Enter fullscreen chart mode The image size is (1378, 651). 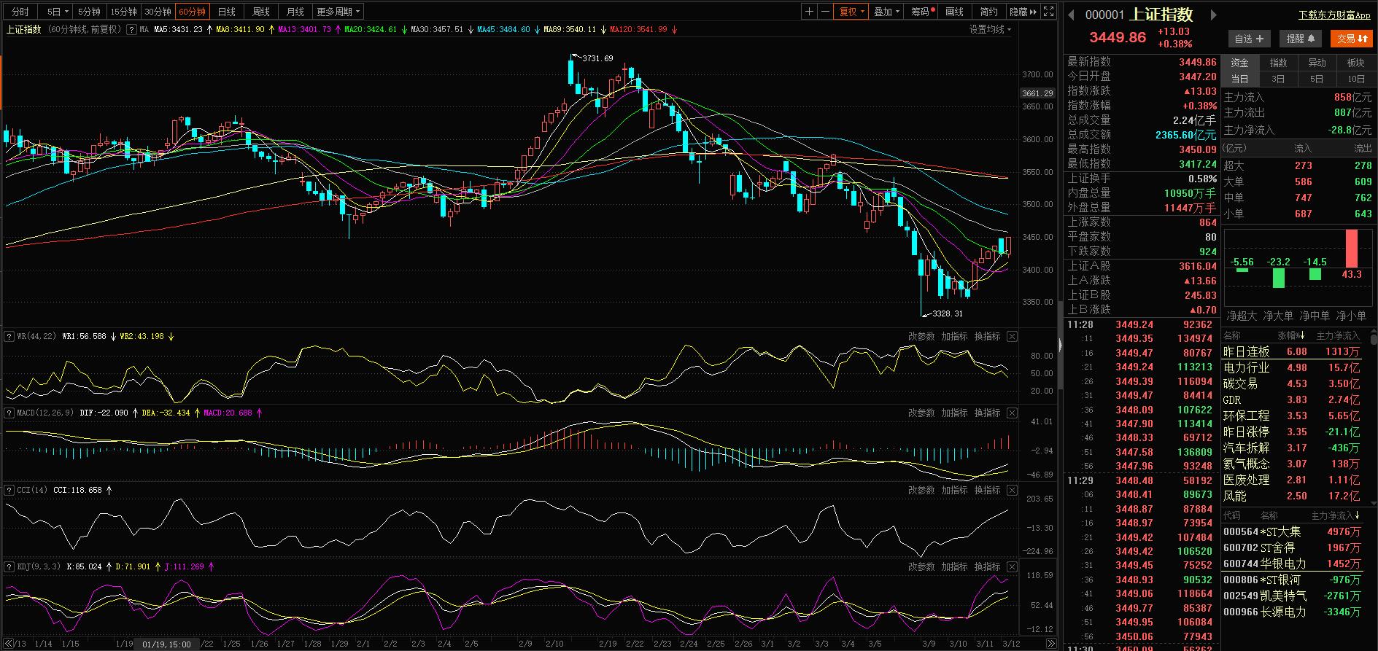point(1048,12)
